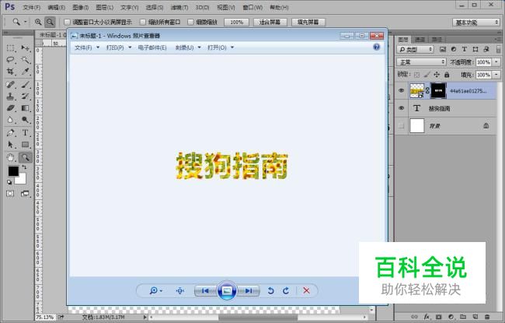
Task: Filter layers by adjustment layers icon
Action: tap(454, 49)
